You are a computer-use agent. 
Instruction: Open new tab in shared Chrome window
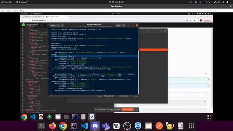tap(71, 17)
